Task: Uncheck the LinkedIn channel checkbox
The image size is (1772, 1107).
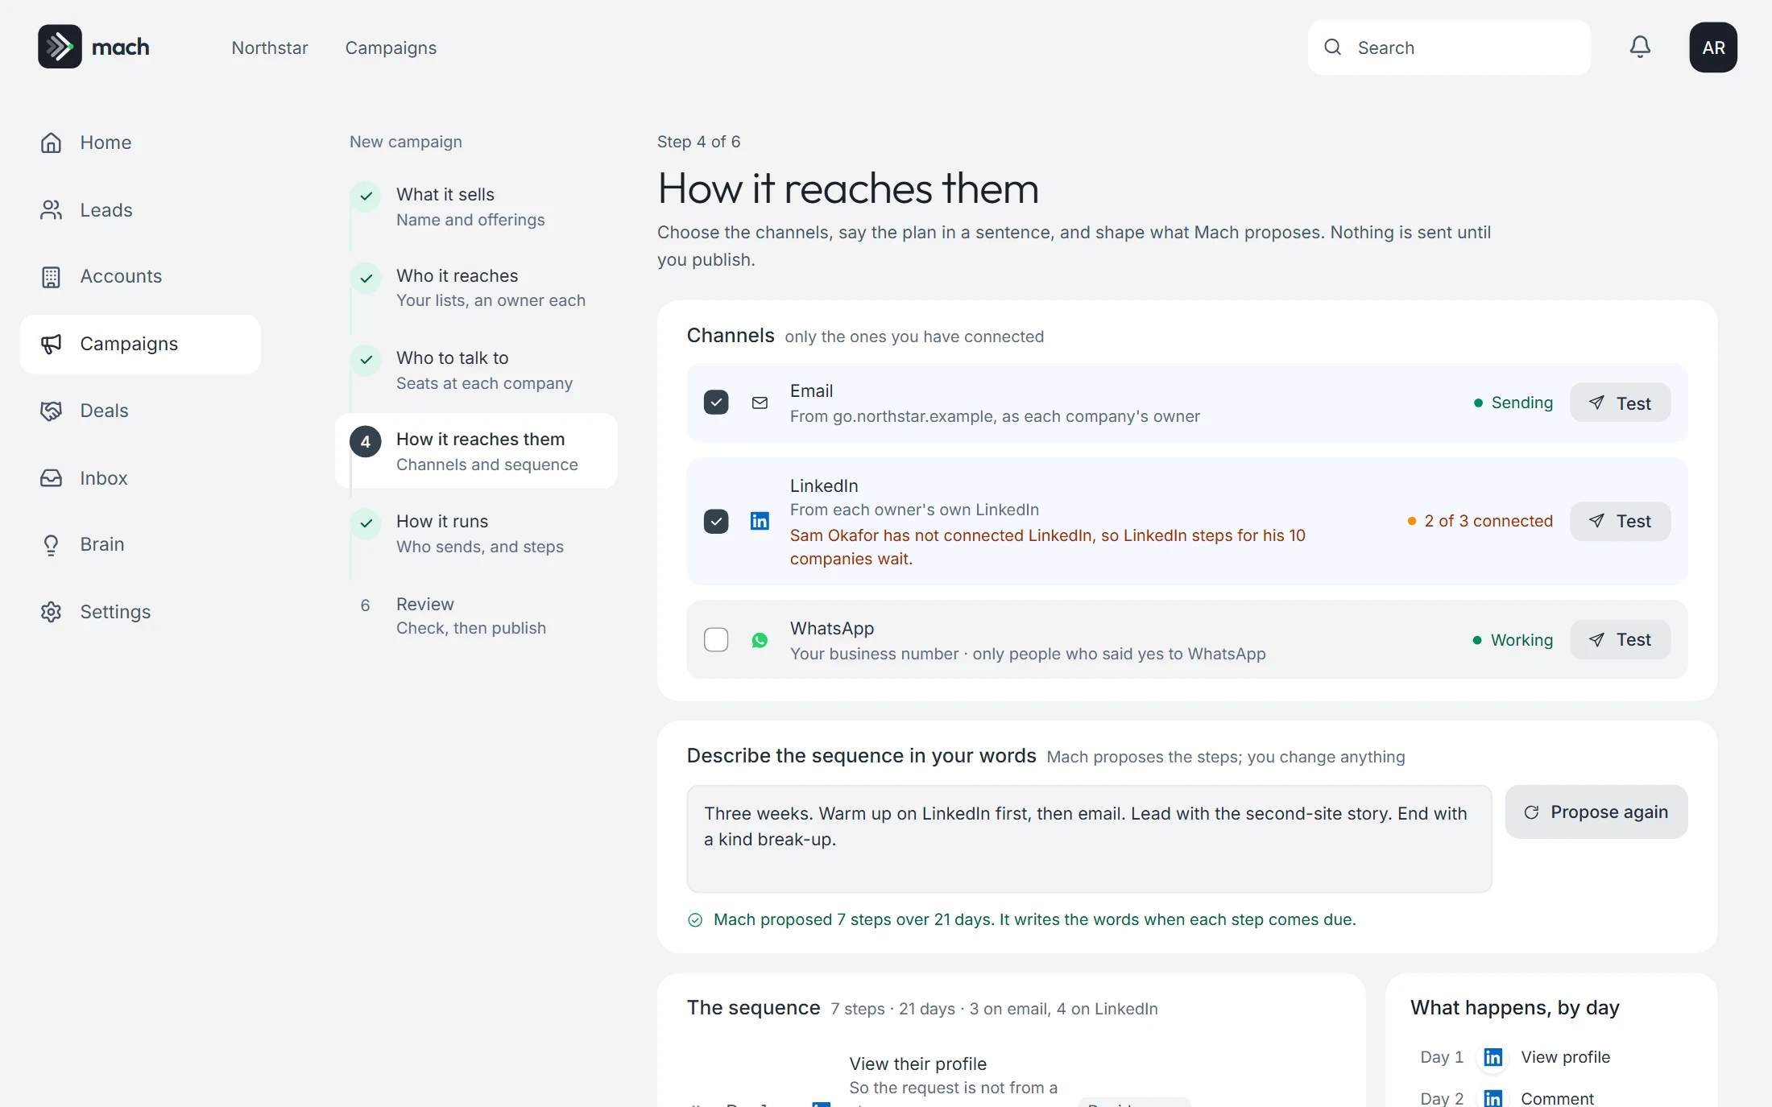Action: (716, 521)
